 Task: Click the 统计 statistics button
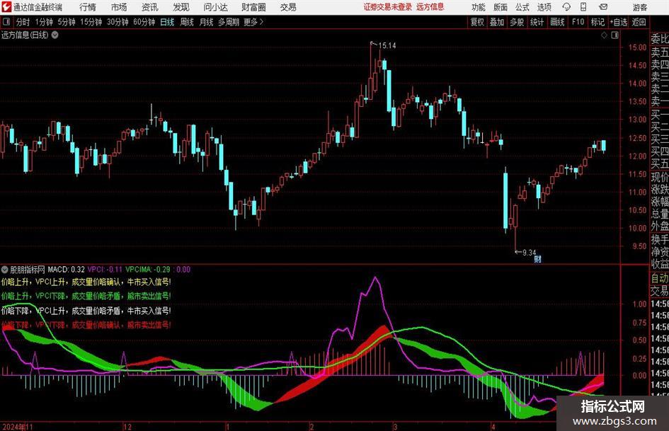[537, 22]
